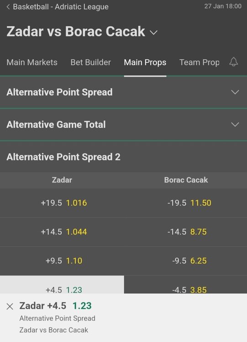This screenshot has height=342, width=247.
Task: Tap the notification bell icon
Action: 233,62
